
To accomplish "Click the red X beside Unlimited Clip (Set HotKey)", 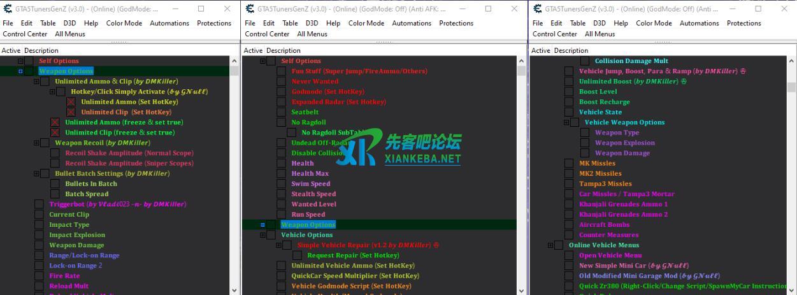I will (71, 112).
